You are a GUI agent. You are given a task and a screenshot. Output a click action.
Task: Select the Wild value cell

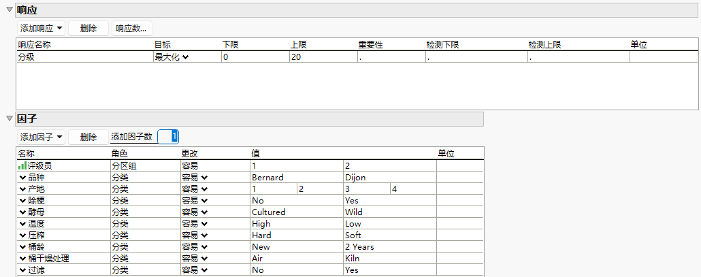(x=389, y=212)
